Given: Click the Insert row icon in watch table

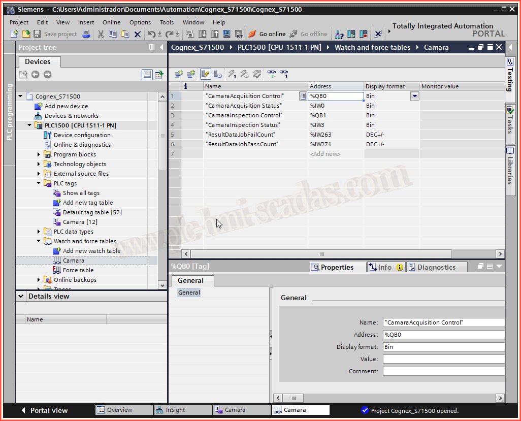Looking at the screenshot, I should coord(178,74).
